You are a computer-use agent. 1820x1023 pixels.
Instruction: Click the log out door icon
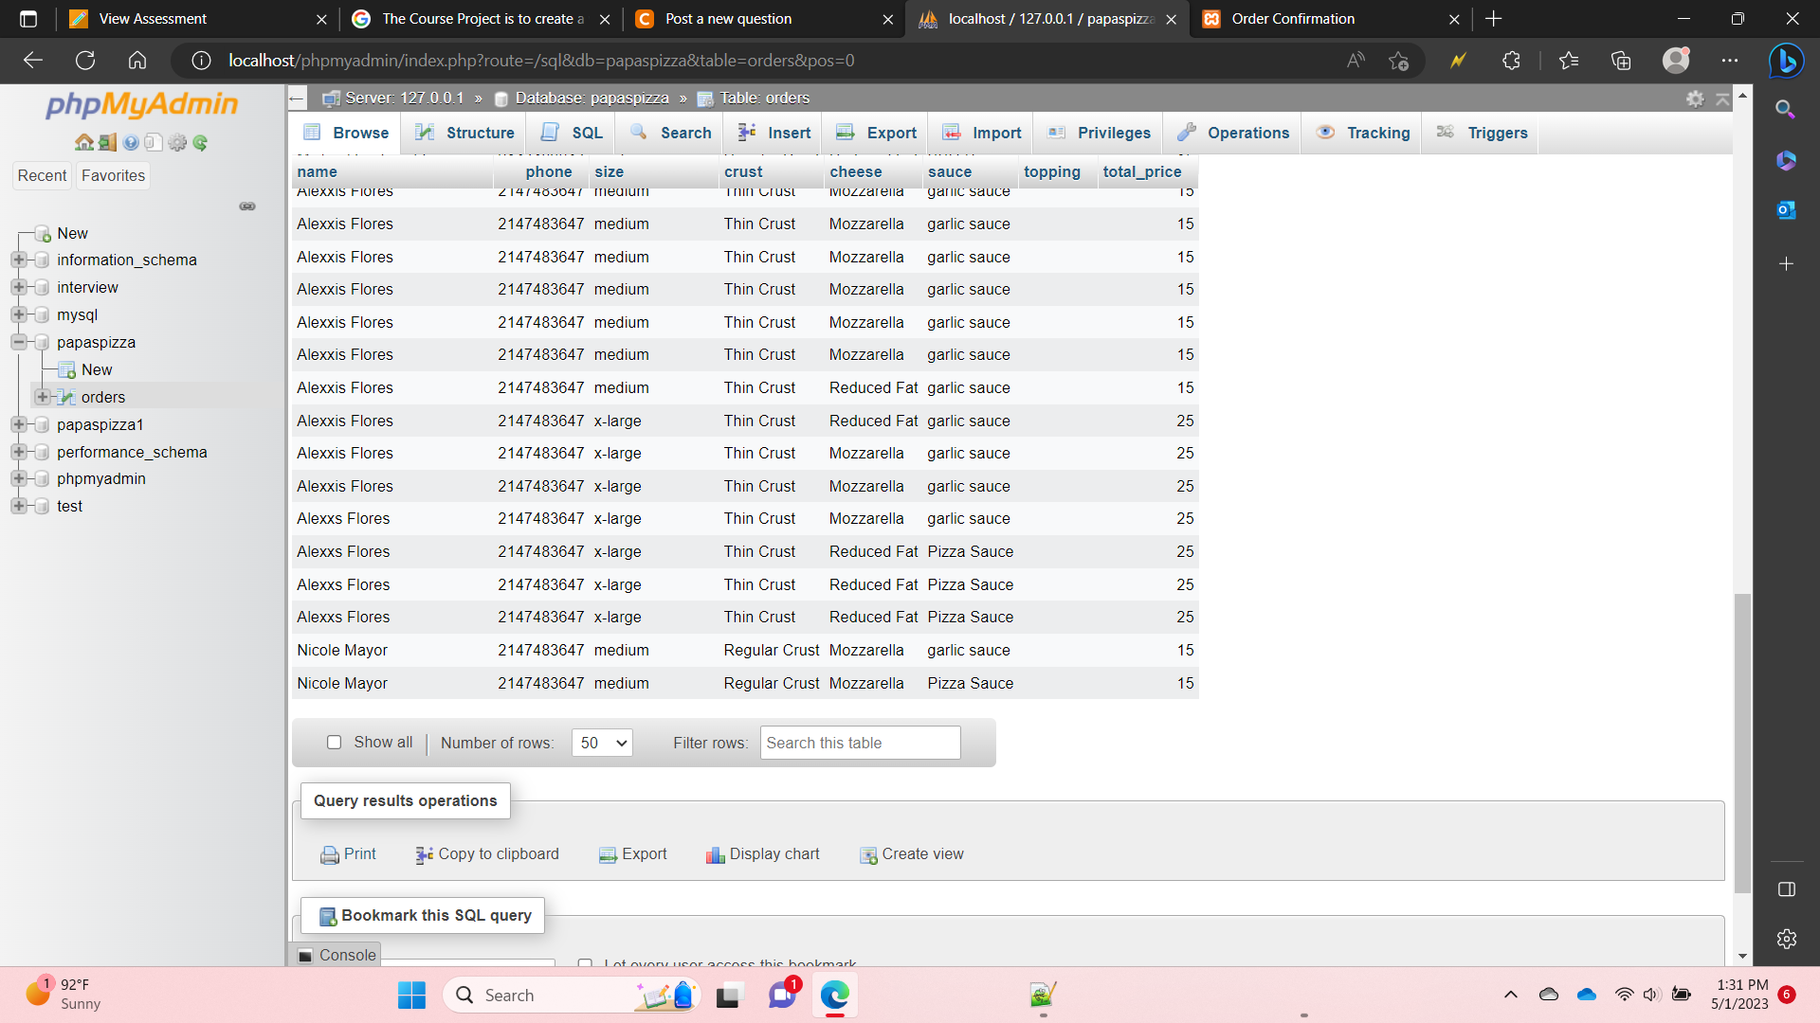coord(107,143)
